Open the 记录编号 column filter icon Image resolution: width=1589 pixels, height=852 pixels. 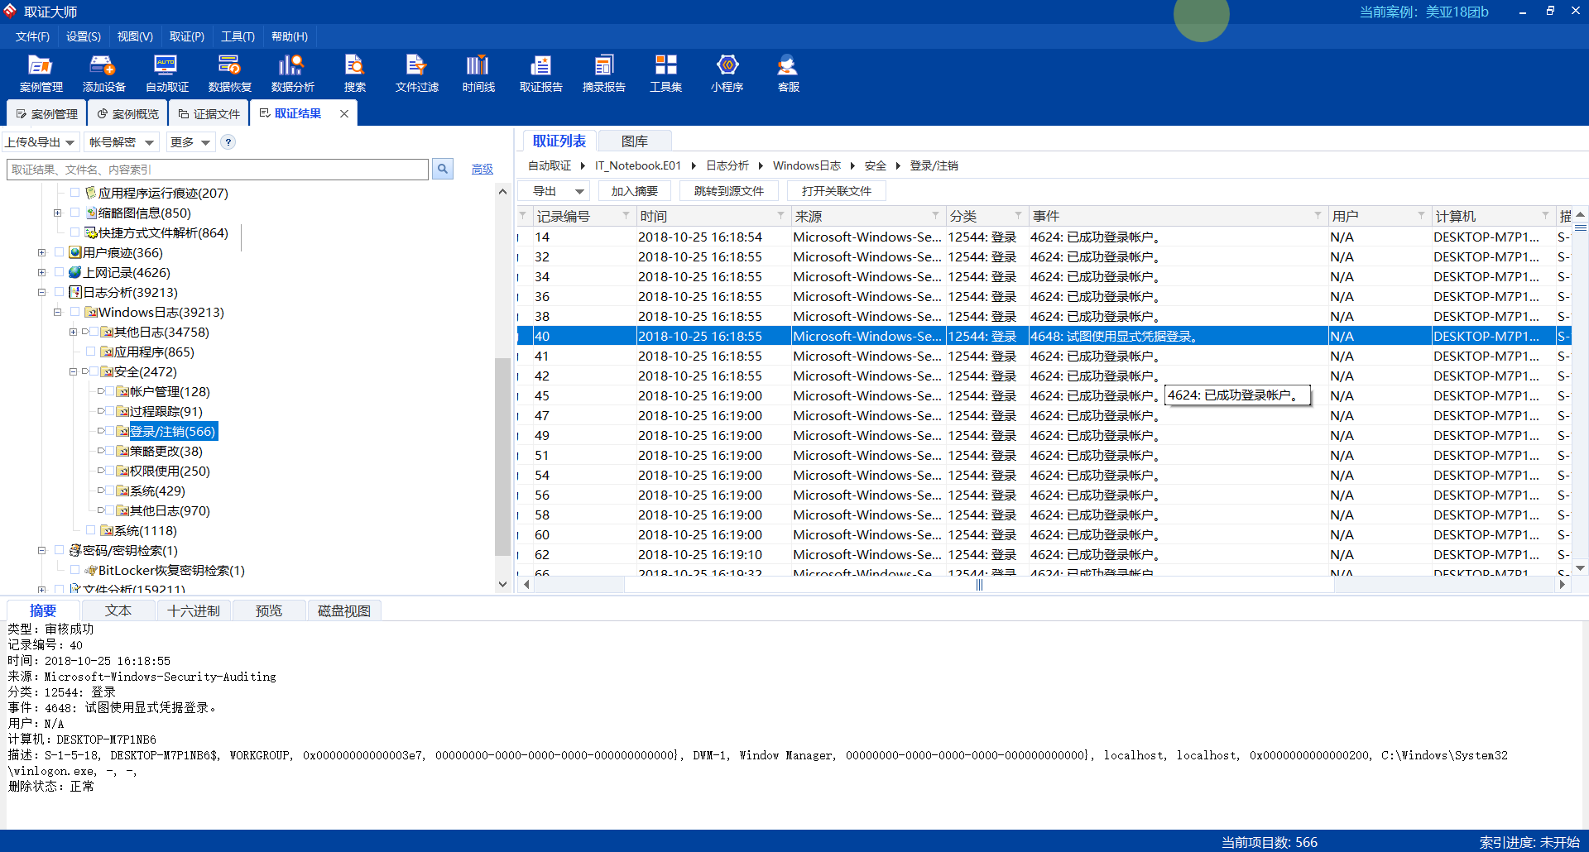(626, 215)
